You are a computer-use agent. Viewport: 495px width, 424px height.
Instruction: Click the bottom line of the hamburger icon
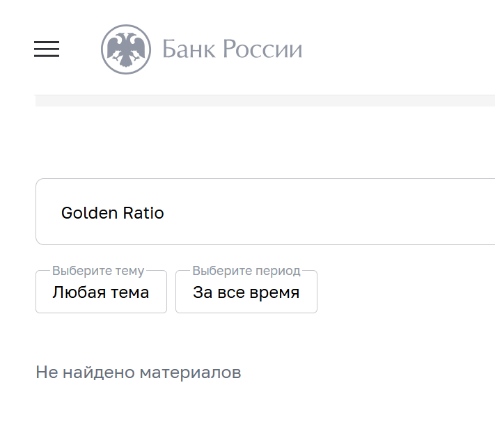click(47, 56)
